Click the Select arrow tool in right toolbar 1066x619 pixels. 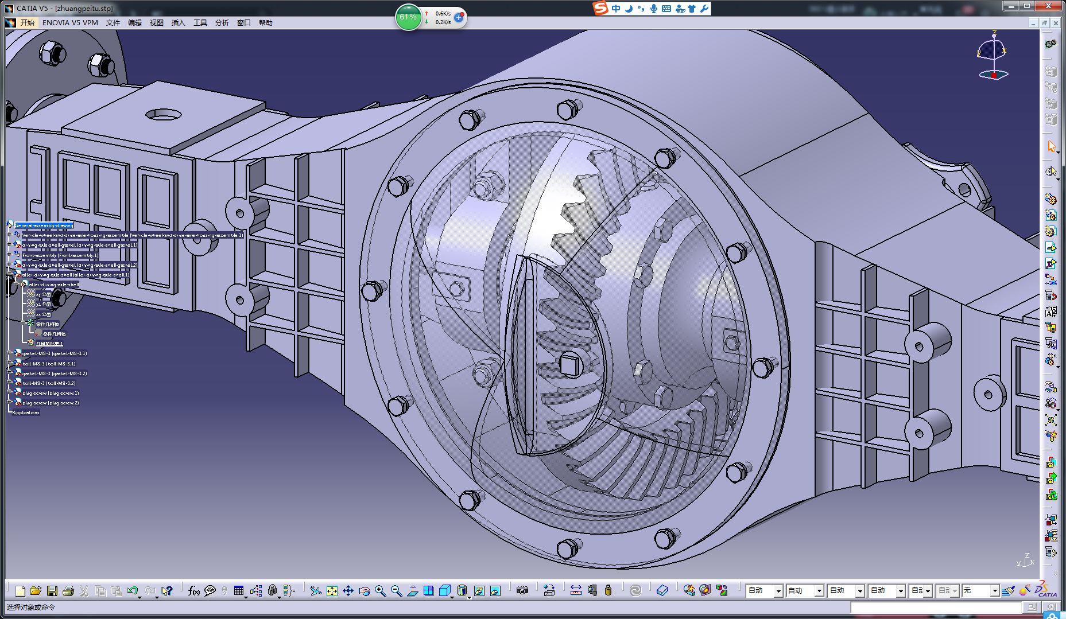[x=1051, y=147]
